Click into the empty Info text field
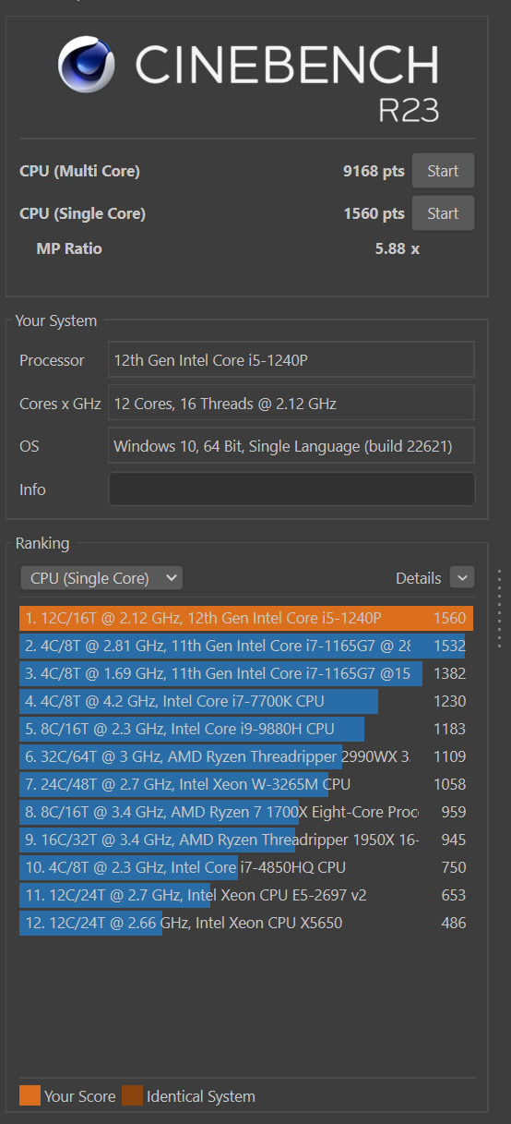 pos(291,489)
